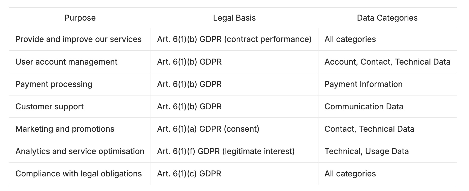469x191 pixels.
Task: Click the Legal Basis column header
Action: (x=234, y=18)
